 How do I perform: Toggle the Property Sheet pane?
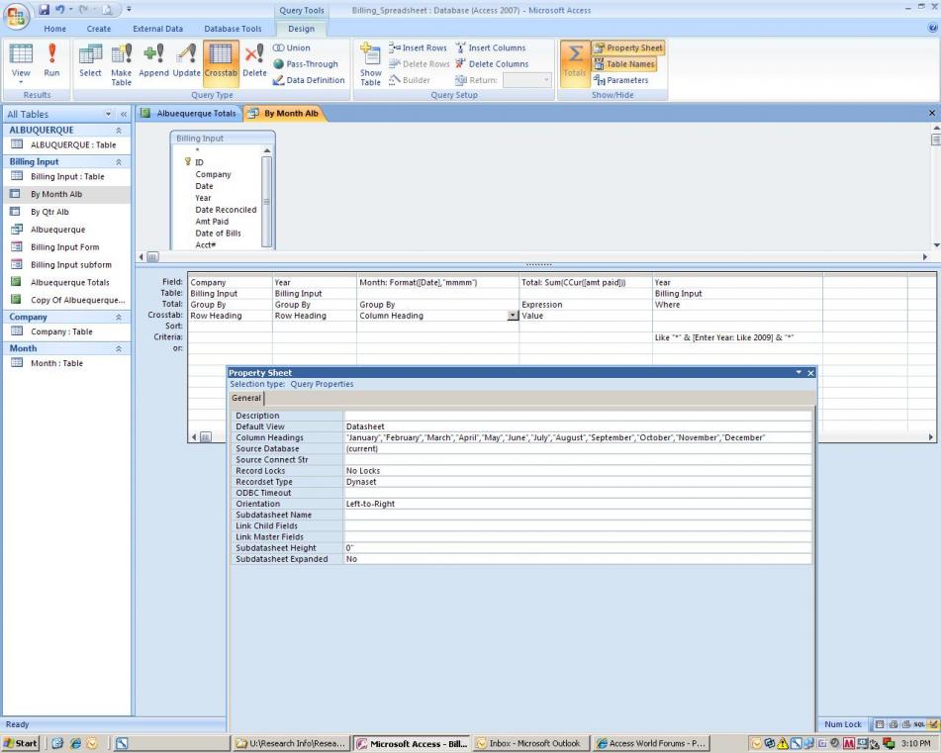coord(628,47)
